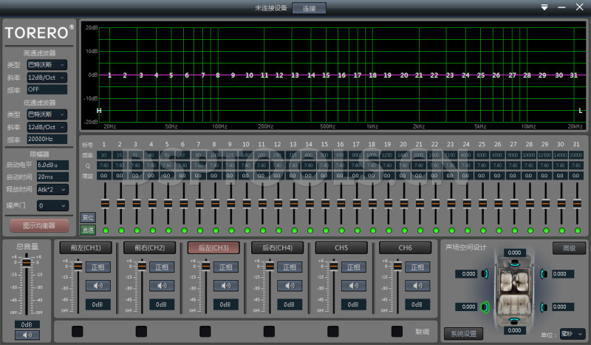Open the 单位 unit dropdown

(573, 334)
